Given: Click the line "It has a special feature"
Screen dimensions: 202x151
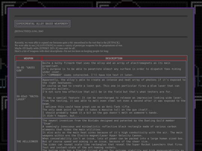Looking at the screenshot, I should [x=112, y=98].
